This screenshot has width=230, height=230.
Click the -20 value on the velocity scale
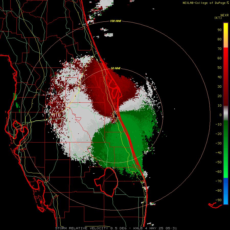tap(218, 134)
